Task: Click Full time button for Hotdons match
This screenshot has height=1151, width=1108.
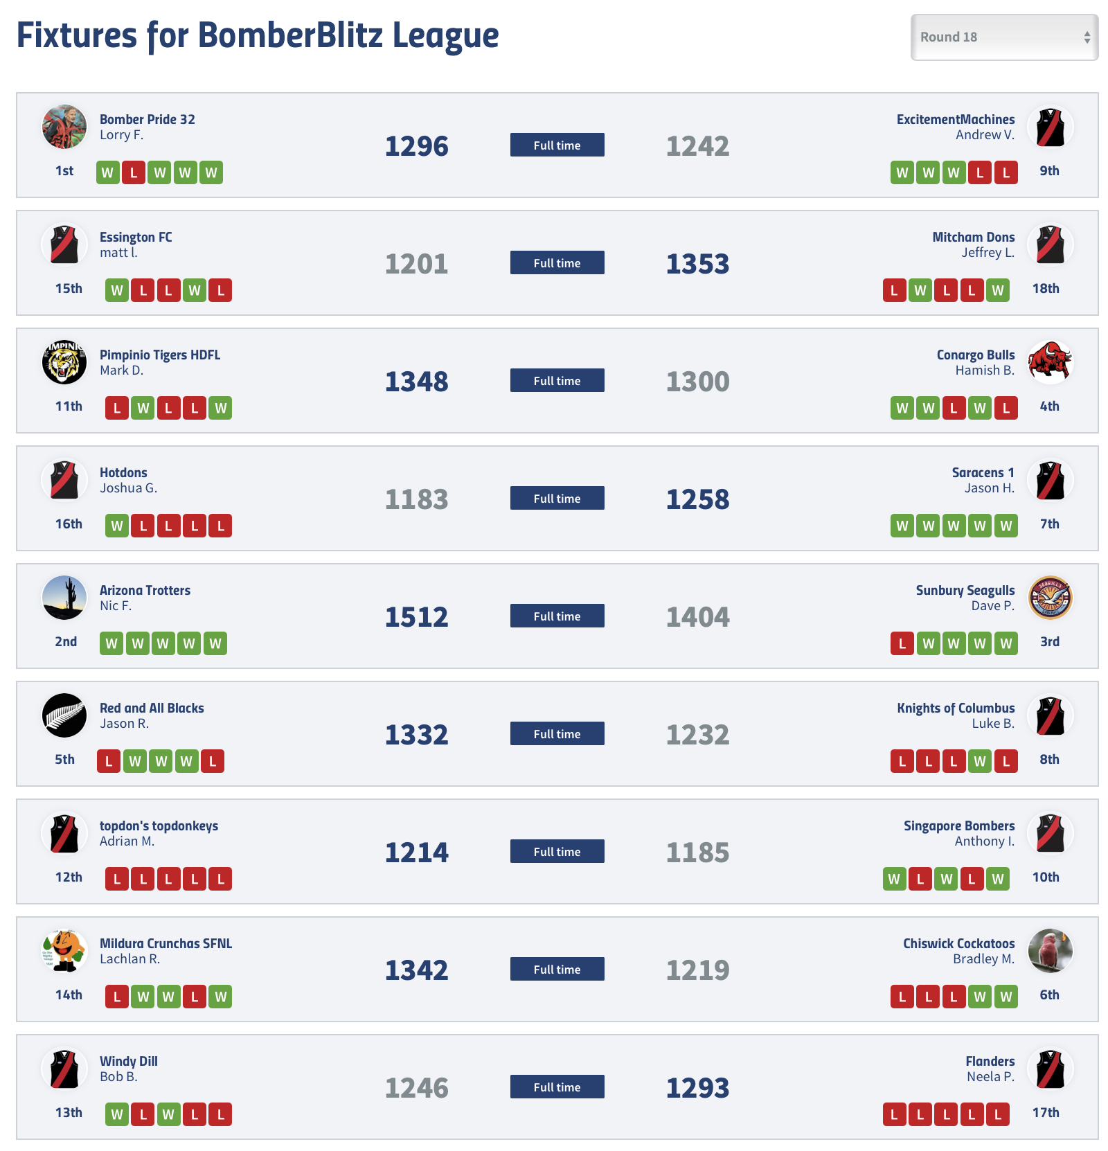Action: 557,498
